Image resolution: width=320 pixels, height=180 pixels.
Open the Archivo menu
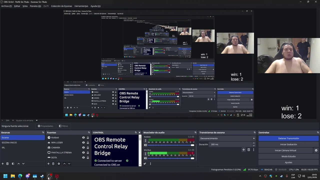pyautogui.click(x=6, y=6)
